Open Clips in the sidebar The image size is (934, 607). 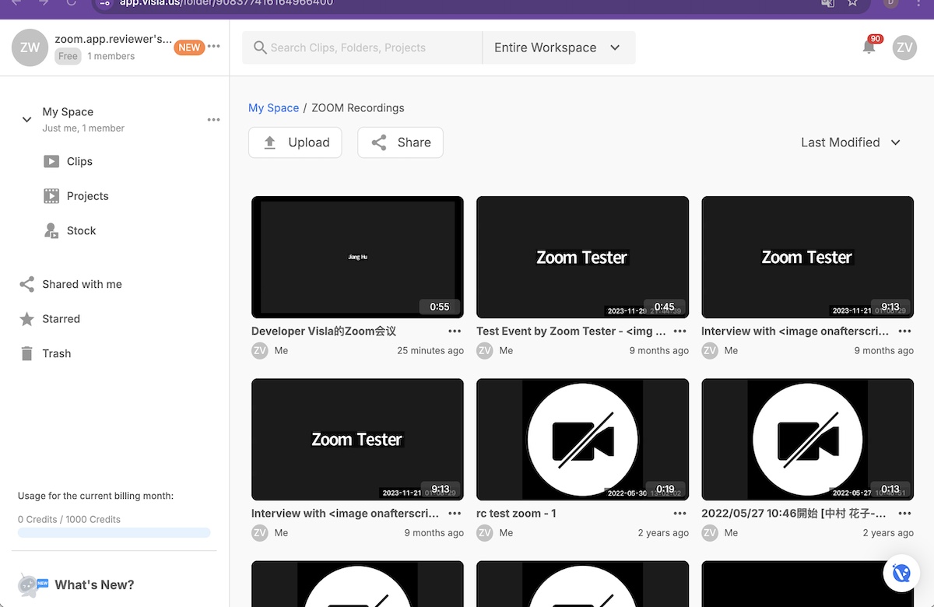pos(79,161)
